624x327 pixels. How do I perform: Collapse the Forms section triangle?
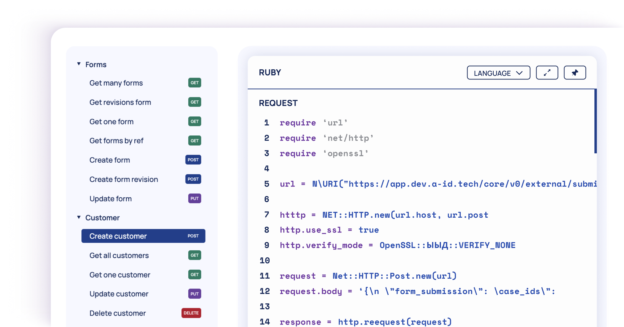79,64
